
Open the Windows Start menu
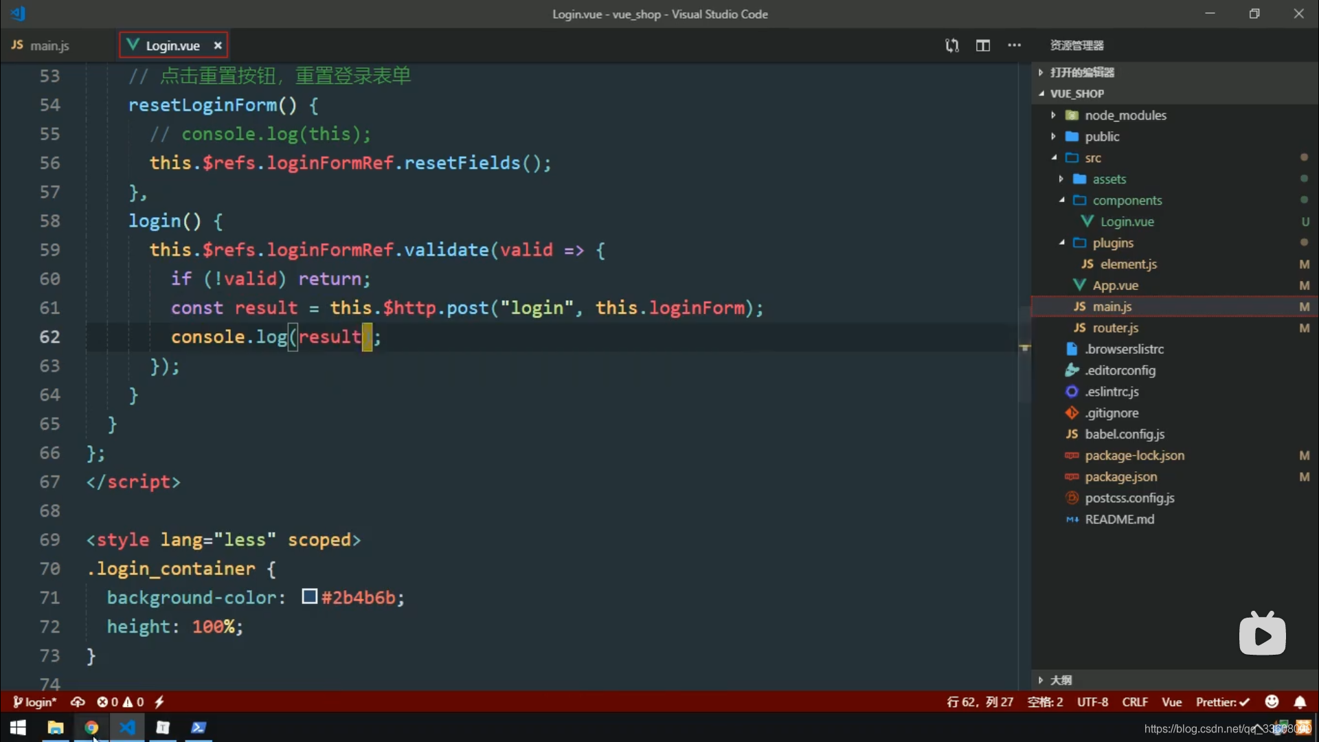point(19,728)
